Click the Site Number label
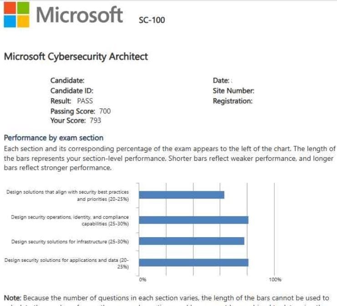This screenshot has height=306, width=337. coord(234,91)
